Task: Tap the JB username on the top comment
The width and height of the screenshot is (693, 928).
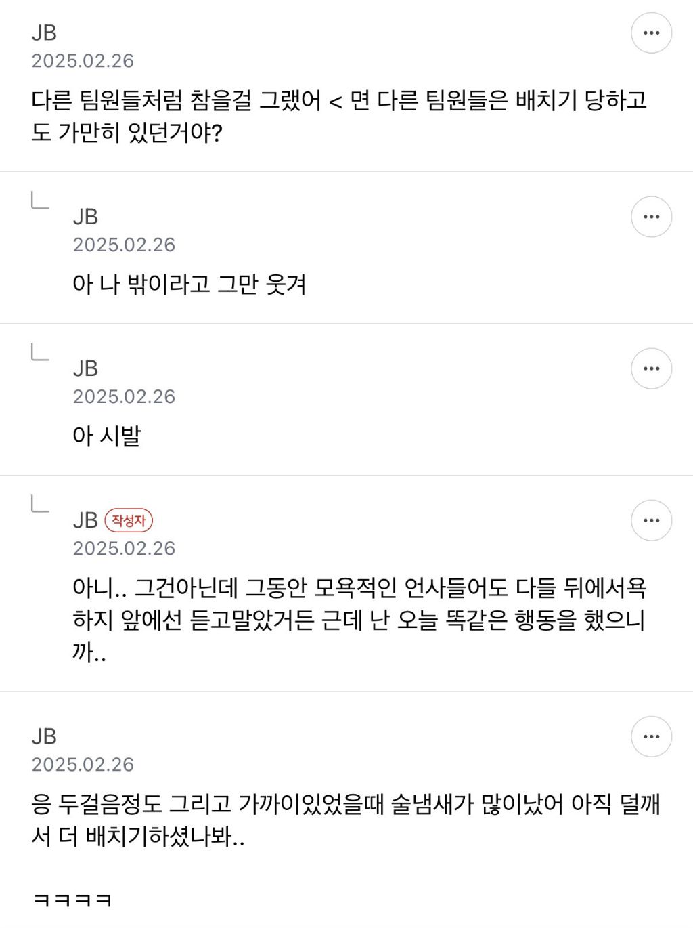Action: pos(44,33)
